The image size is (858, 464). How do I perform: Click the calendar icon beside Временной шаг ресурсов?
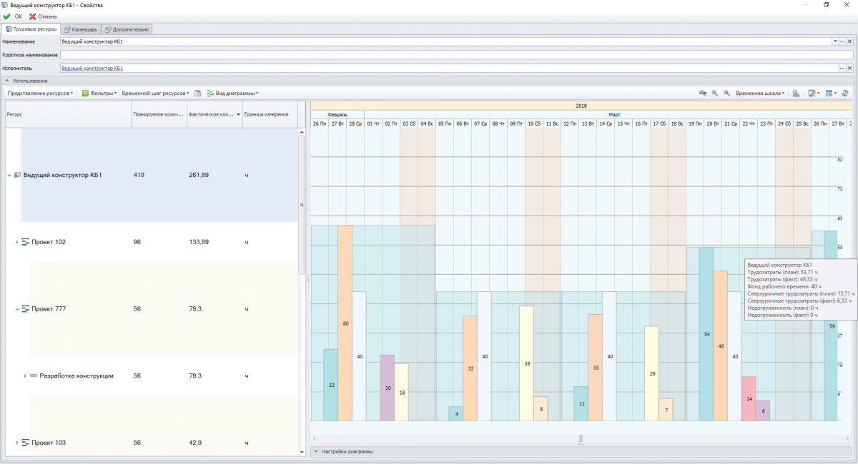[197, 94]
